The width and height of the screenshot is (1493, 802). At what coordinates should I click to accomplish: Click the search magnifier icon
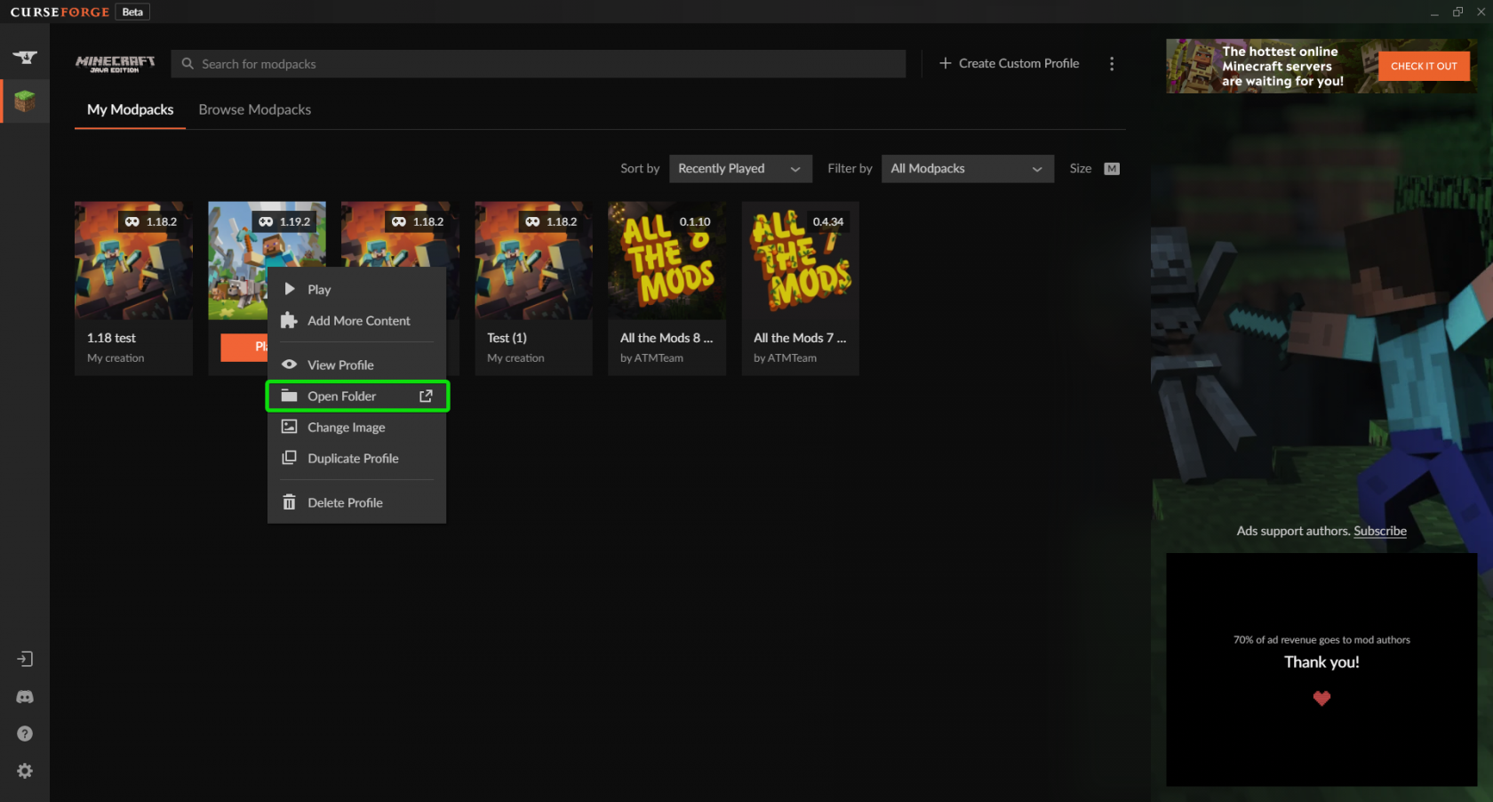pyautogui.click(x=188, y=64)
